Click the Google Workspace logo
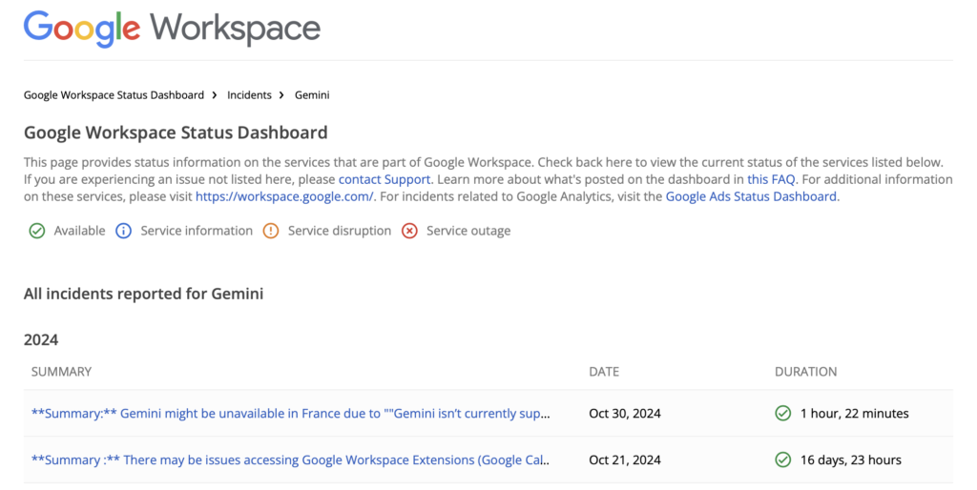The height and width of the screenshot is (490, 977). (172, 29)
